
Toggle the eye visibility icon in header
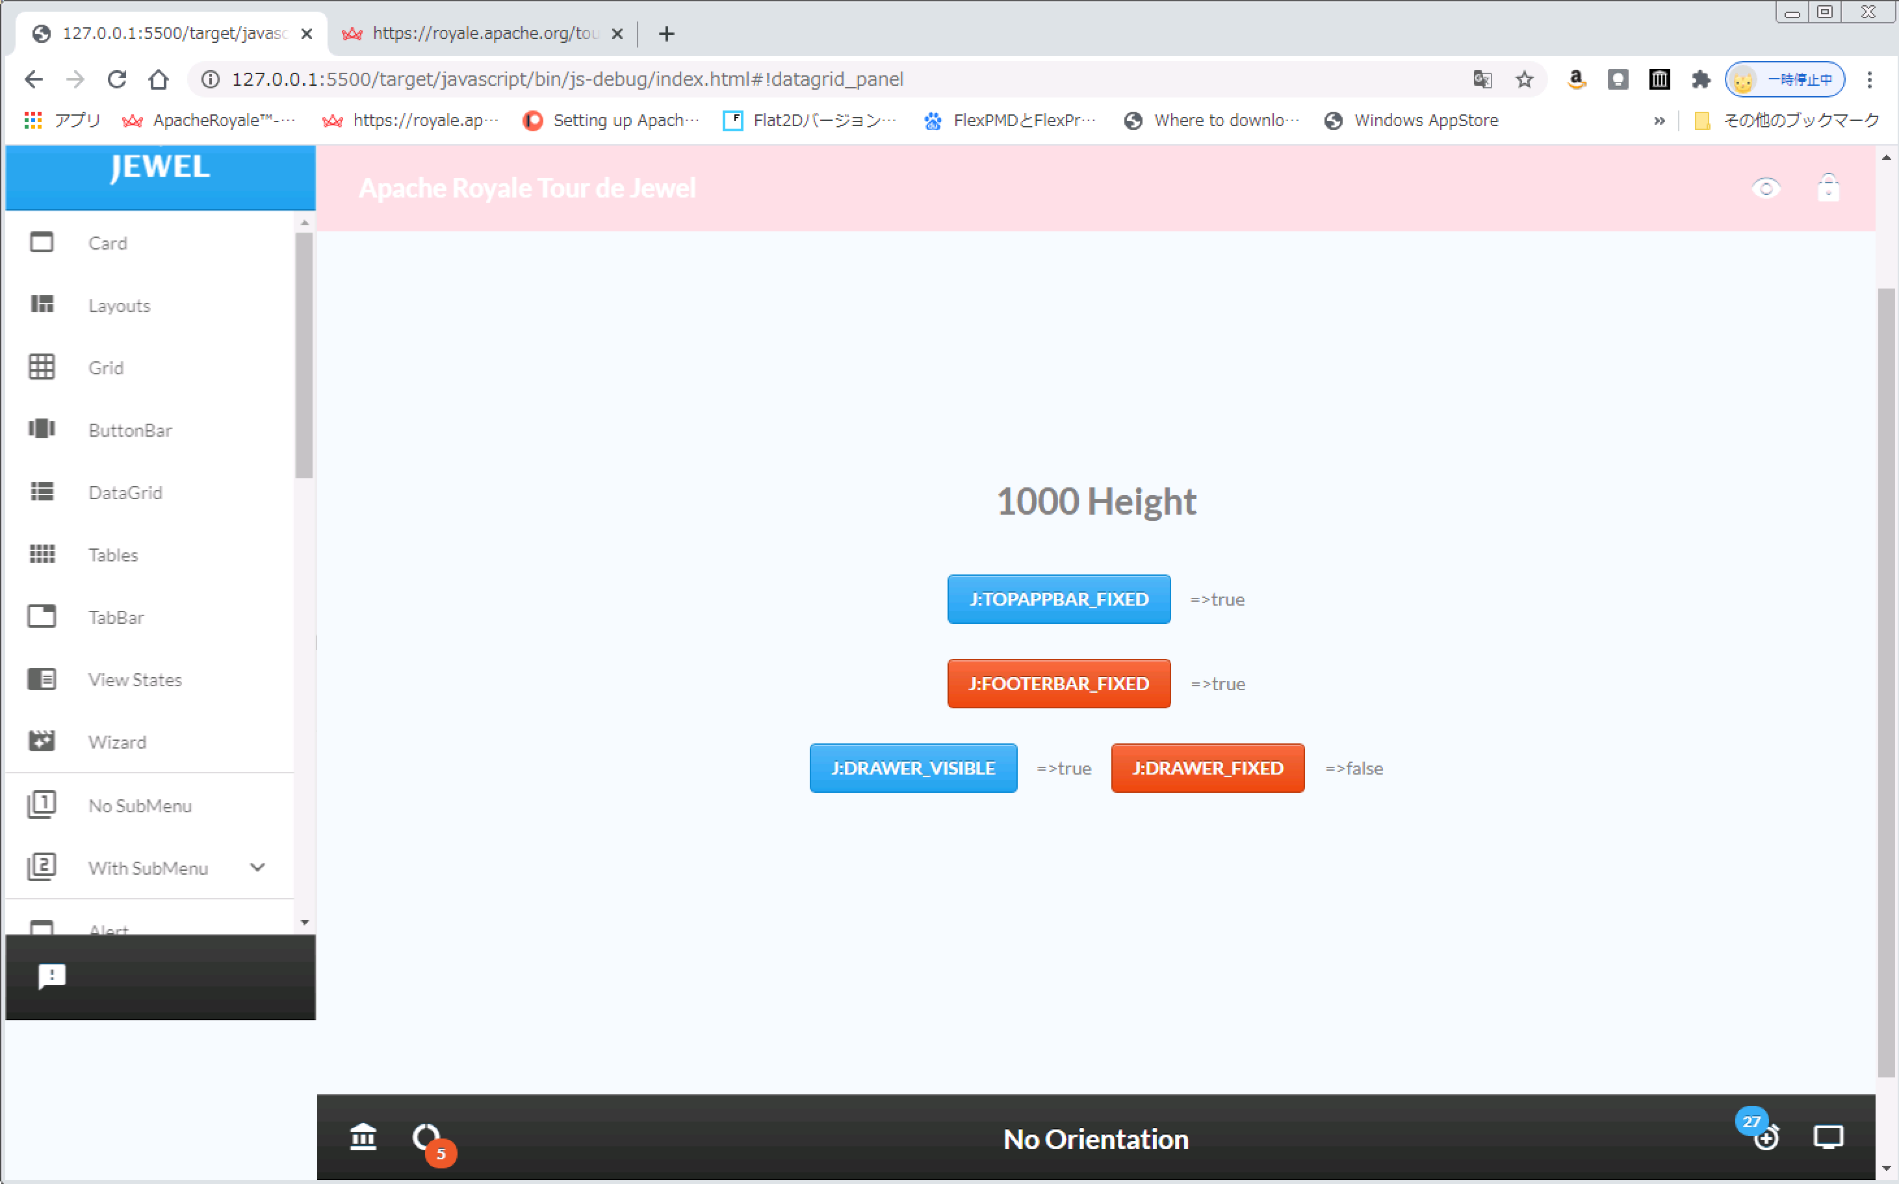tap(1765, 188)
